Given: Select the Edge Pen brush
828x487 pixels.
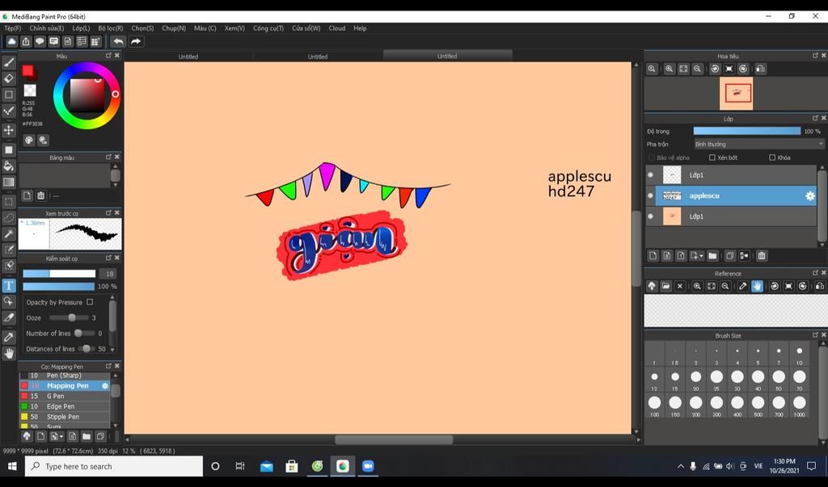Looking at the screenshot, I should tap(65, 406).
